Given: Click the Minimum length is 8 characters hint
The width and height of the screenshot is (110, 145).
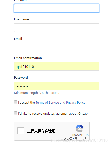Looking at the screenshot, I should pos(36,93).
